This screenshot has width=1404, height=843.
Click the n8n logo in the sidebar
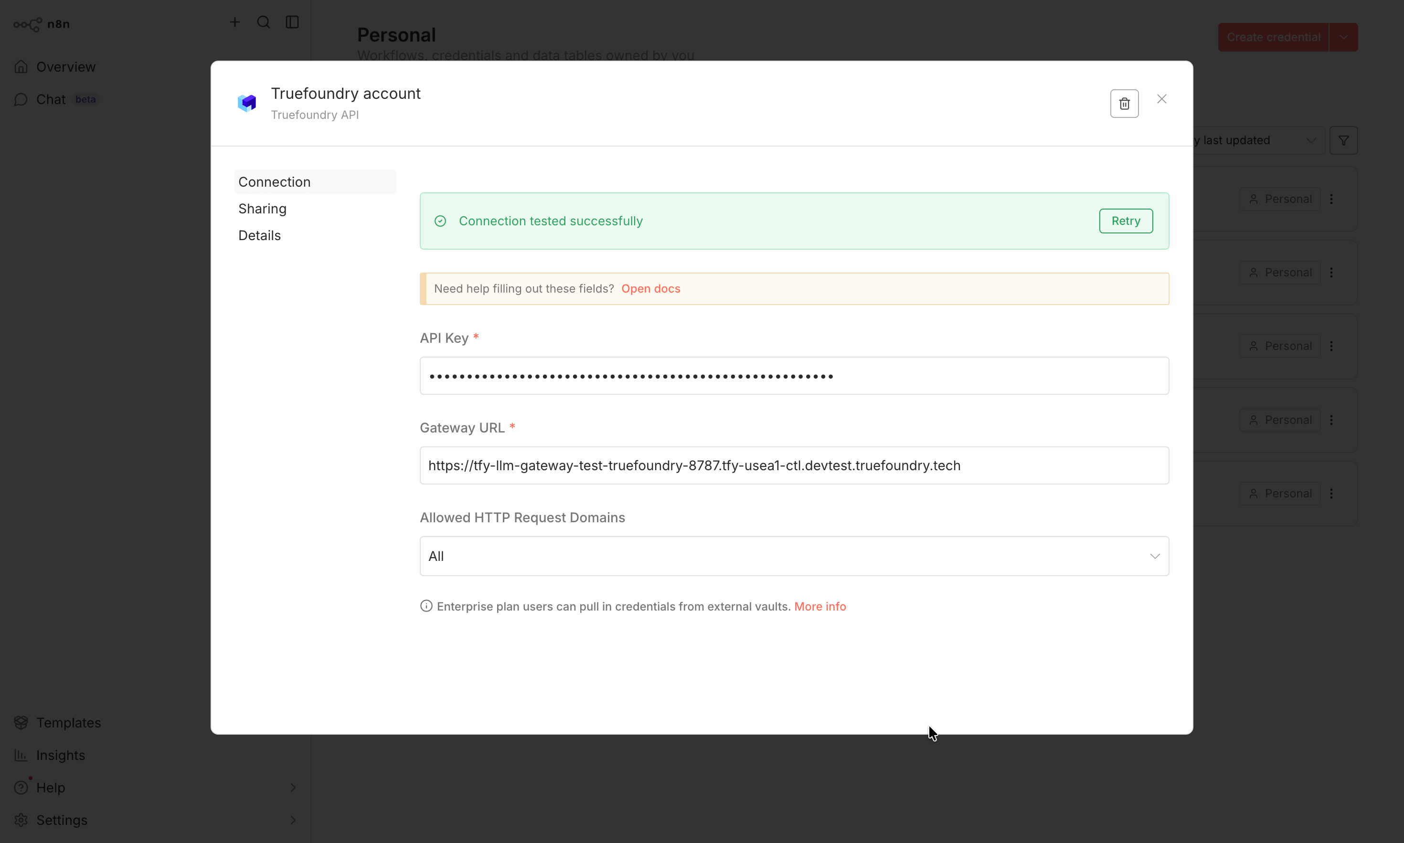(x=43, y=24)
